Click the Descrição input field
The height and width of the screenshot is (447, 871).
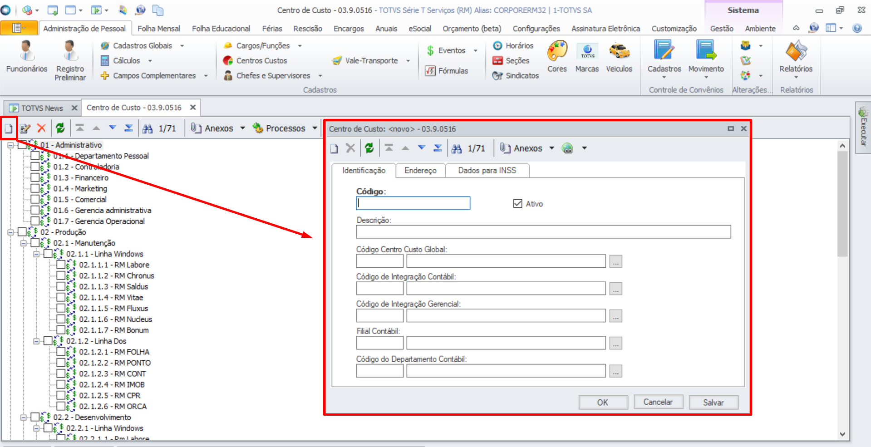[x=543, y=232]
